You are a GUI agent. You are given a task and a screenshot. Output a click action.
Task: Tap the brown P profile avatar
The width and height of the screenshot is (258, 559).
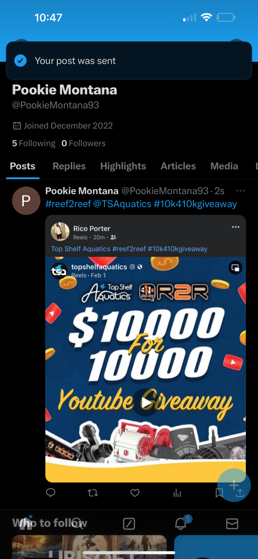point(26,201)
